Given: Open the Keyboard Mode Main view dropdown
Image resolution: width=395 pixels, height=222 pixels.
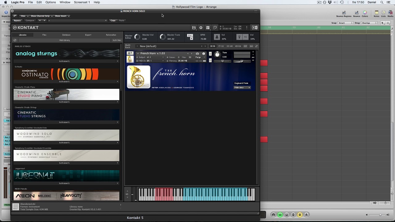Looking at the screenshot, I should pos(242,88).
